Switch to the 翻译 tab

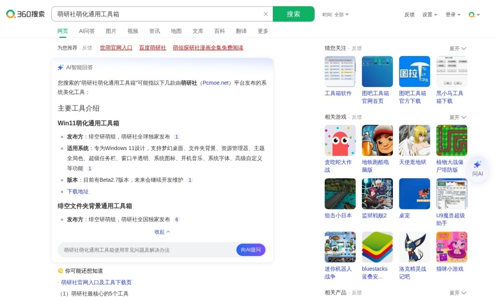(241, 31)
